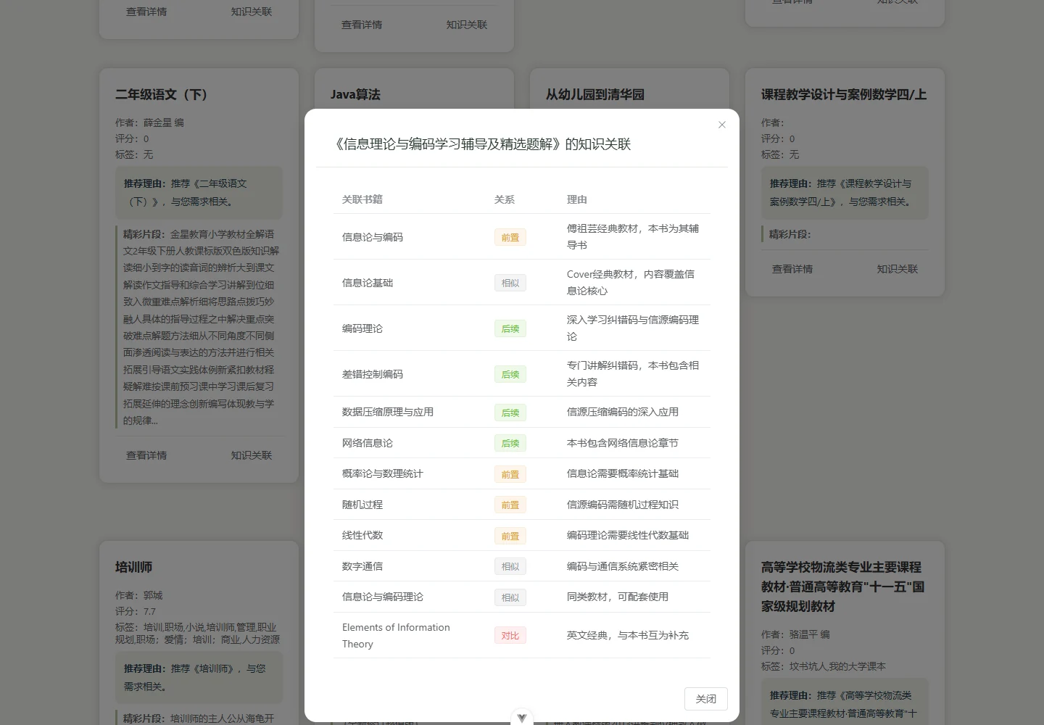Click the 前置 tag for 信息论与编码

click(x=510, y=237)
